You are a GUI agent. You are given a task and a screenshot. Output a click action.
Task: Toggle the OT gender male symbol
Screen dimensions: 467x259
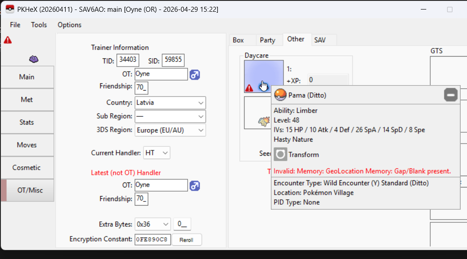pos(195,75)
